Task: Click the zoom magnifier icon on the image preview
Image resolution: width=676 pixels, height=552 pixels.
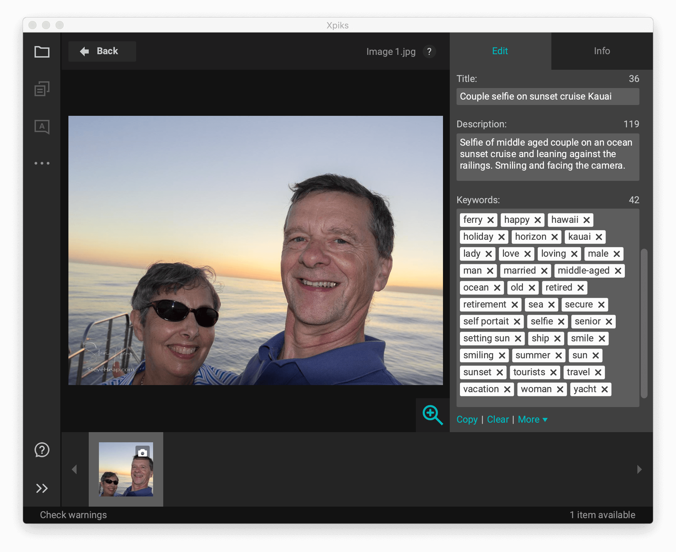Action: (431, 415)
